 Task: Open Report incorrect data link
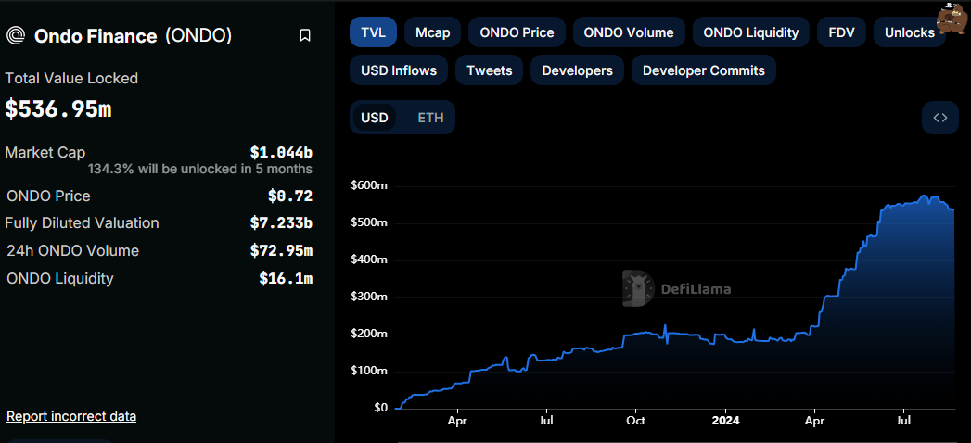coord(71,416)
